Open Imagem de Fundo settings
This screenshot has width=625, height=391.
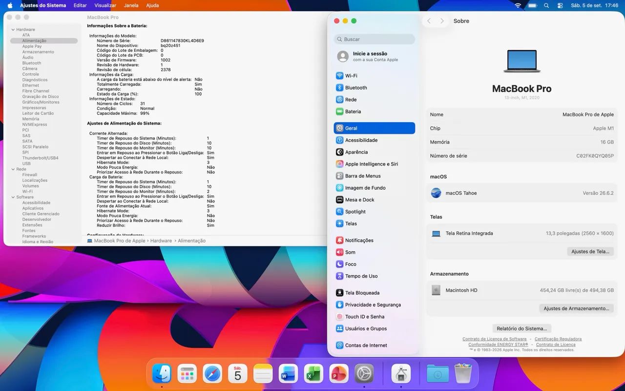tap(375, 188)
